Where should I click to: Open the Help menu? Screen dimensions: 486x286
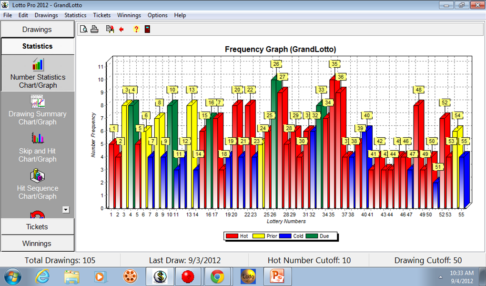(x=180, y=15)
